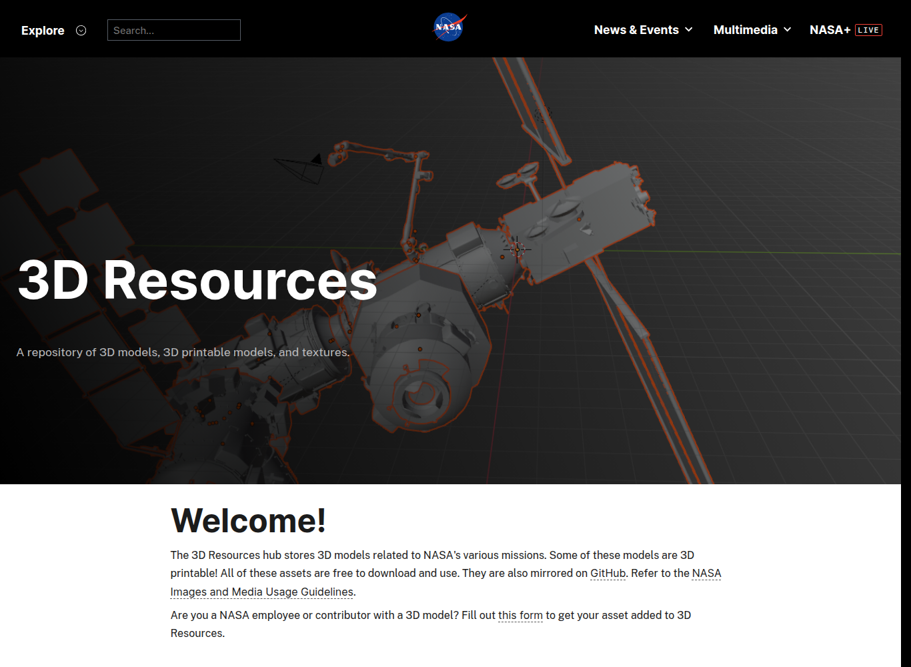
Task: Expand the News & Events dropdown
Action: click(644, 30)
